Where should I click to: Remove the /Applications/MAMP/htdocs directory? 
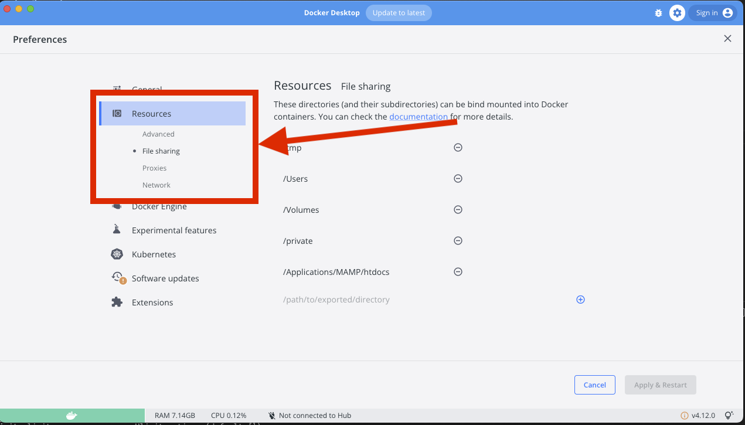tap(458, 272)
